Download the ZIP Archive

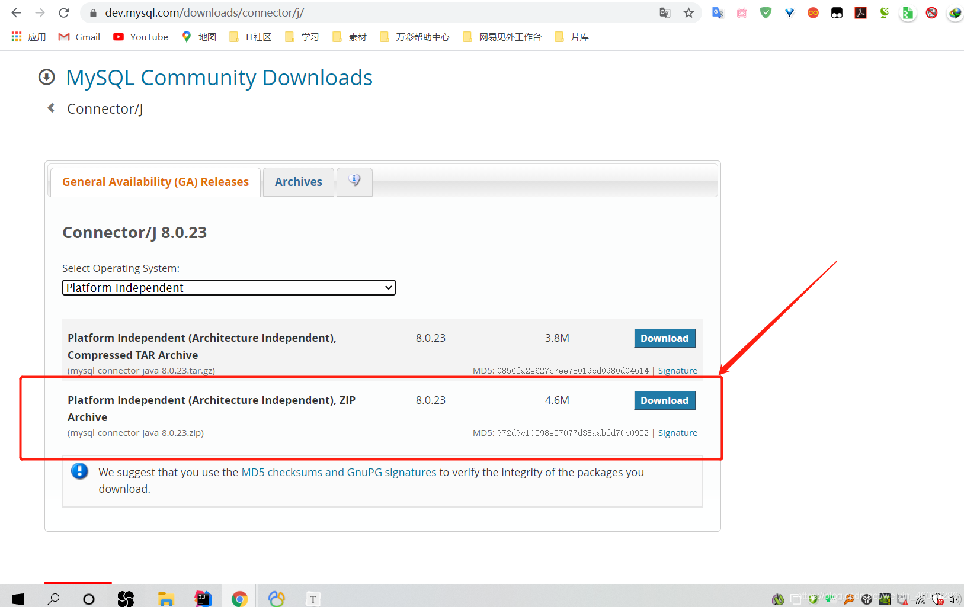[x=664, y=400]
